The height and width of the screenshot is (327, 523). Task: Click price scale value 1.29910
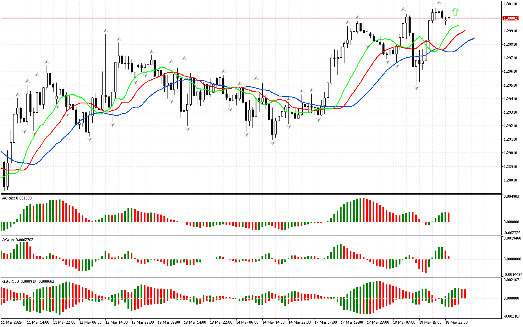click(x=510, y=31)
